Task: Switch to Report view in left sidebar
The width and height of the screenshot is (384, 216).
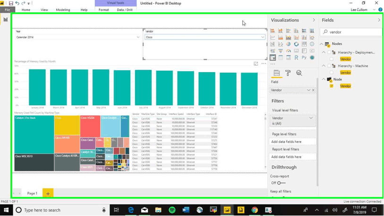Action: coord(5,19)
